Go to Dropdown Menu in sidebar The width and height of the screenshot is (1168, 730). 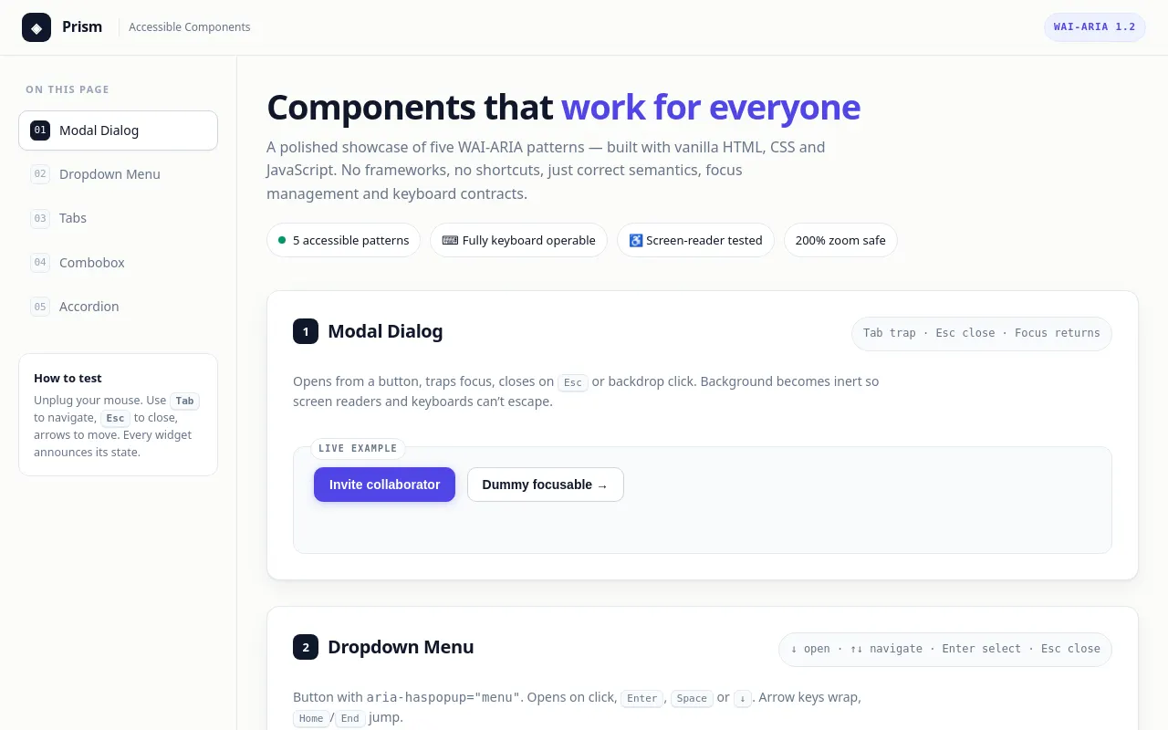coord(118,174)
